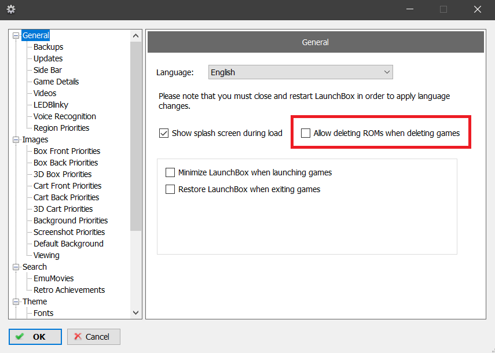This screenshot has height=353, width=495.
Task: Click the red X icon on Cancel button
Action: pyautogui.click(x=78, y=336)
